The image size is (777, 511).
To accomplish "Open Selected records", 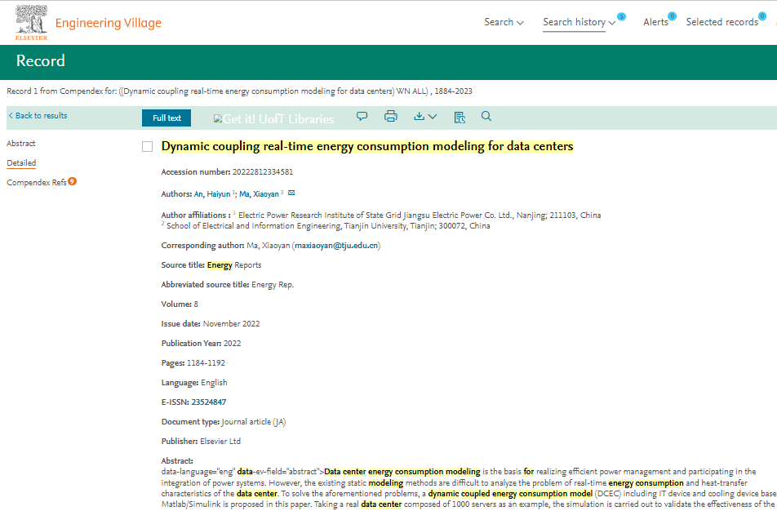I will click(722, 22).
